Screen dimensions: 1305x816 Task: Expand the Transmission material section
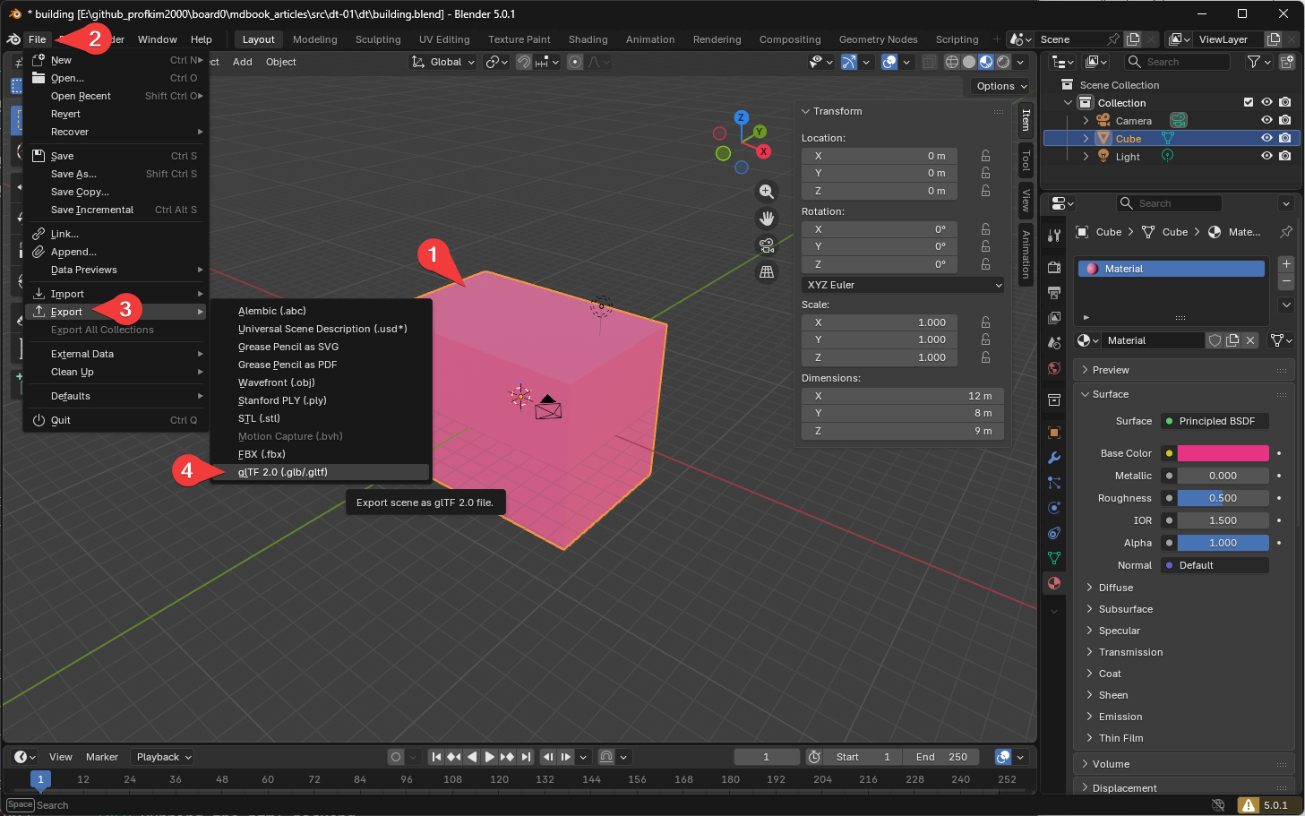pos(1130,652)
